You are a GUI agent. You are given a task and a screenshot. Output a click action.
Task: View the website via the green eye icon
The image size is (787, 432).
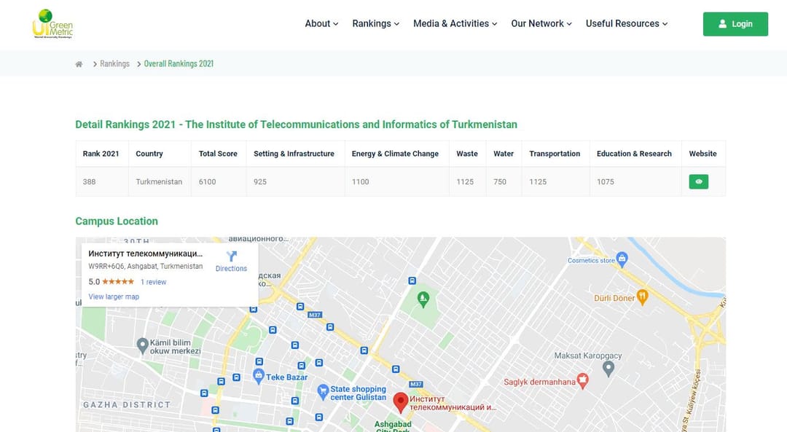click(698, 181)
